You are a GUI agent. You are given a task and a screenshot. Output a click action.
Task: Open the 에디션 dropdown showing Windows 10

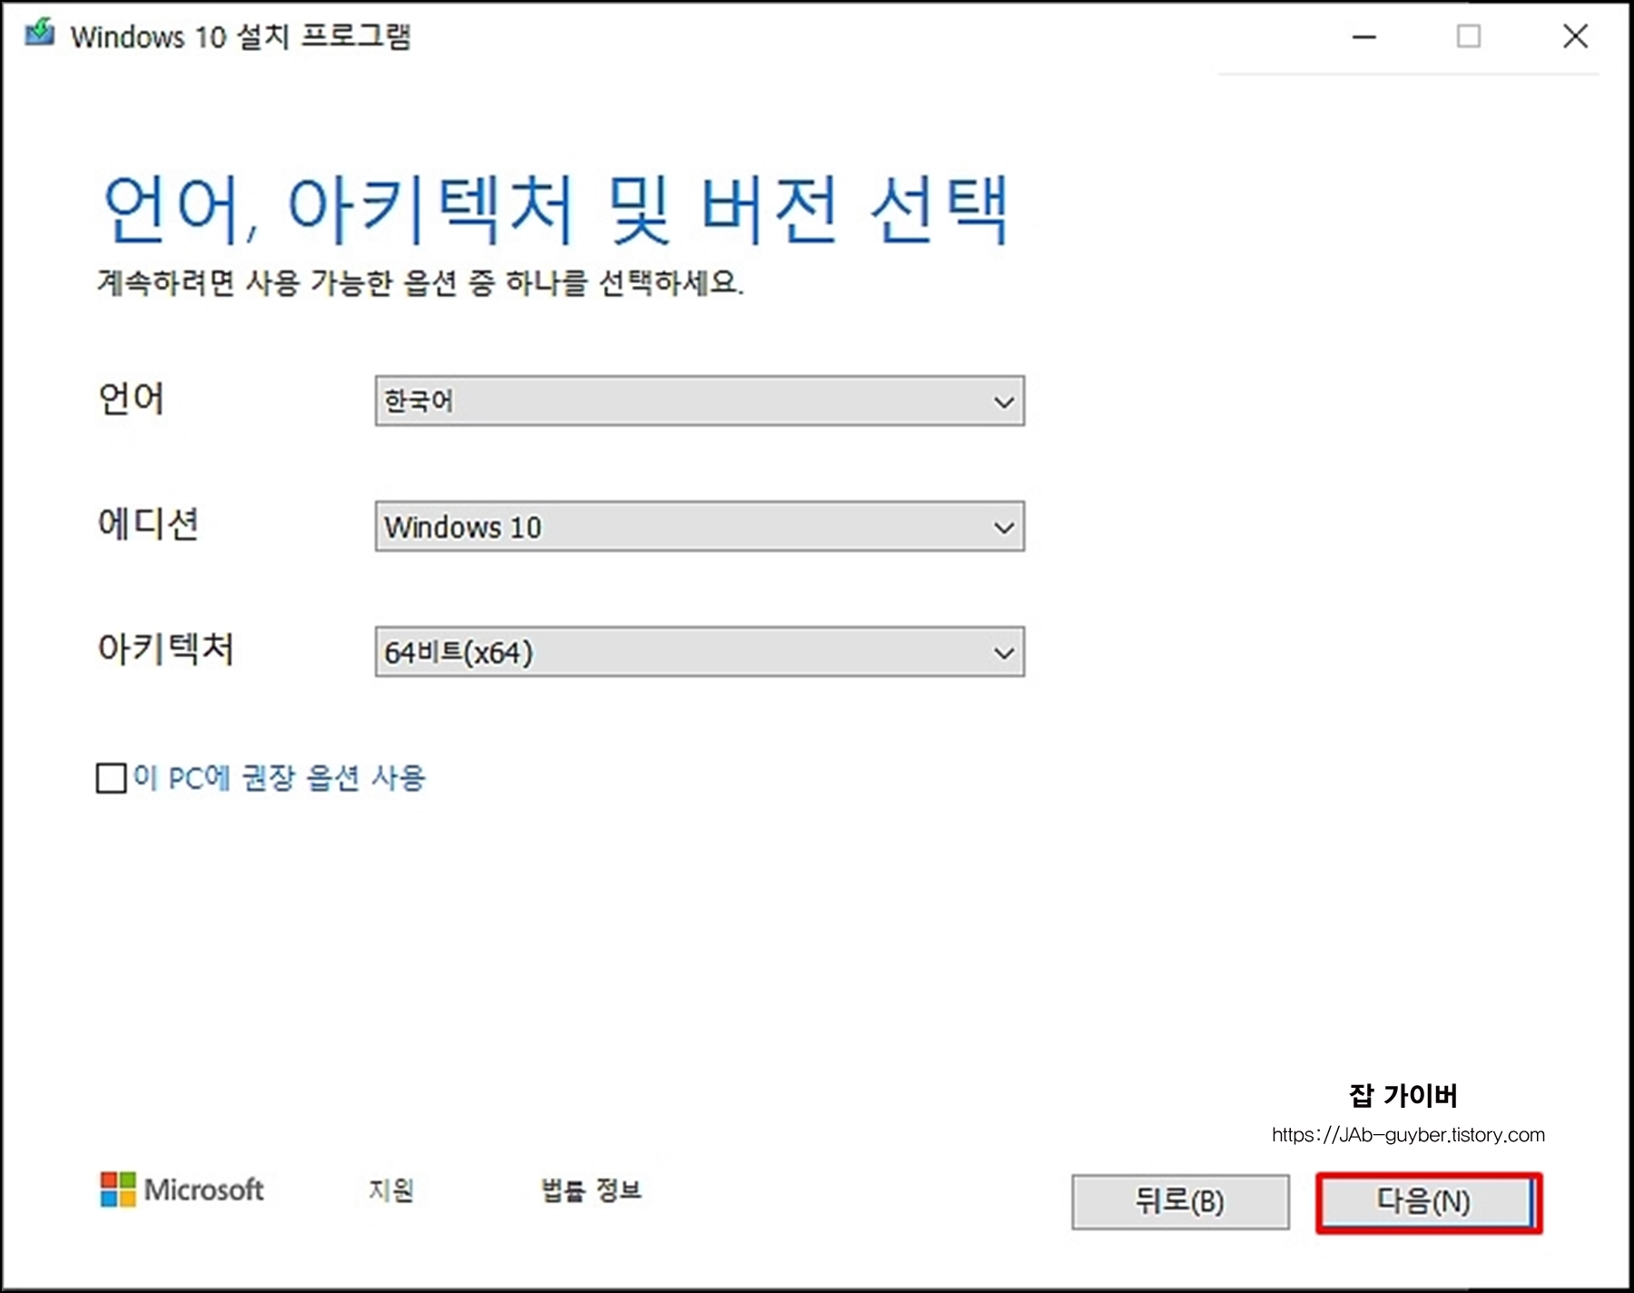point(699,526)
